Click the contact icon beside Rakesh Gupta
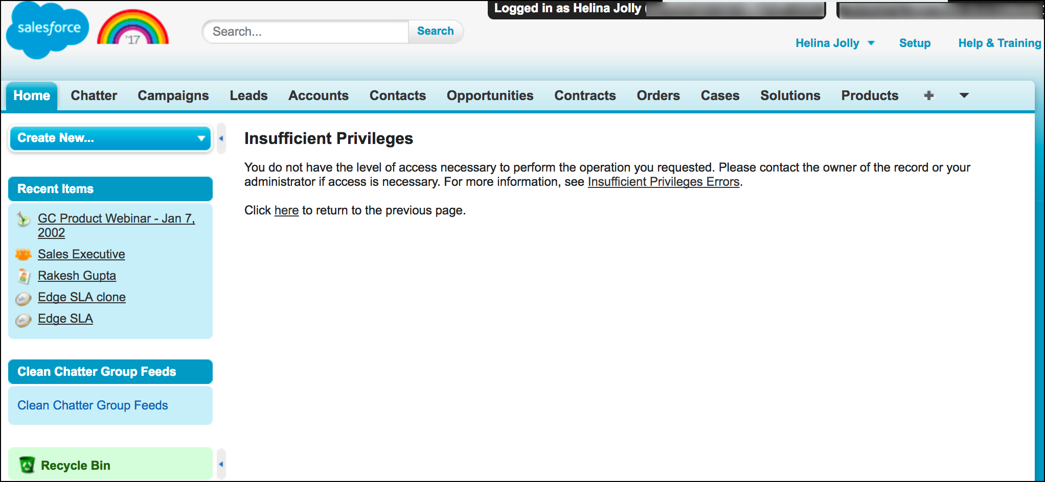 click(23, 276)
